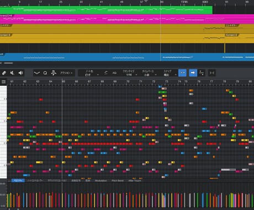
Task: Select the Mute tool with crossed speaker
Action: pyautogui.click(x=12, y=73)
